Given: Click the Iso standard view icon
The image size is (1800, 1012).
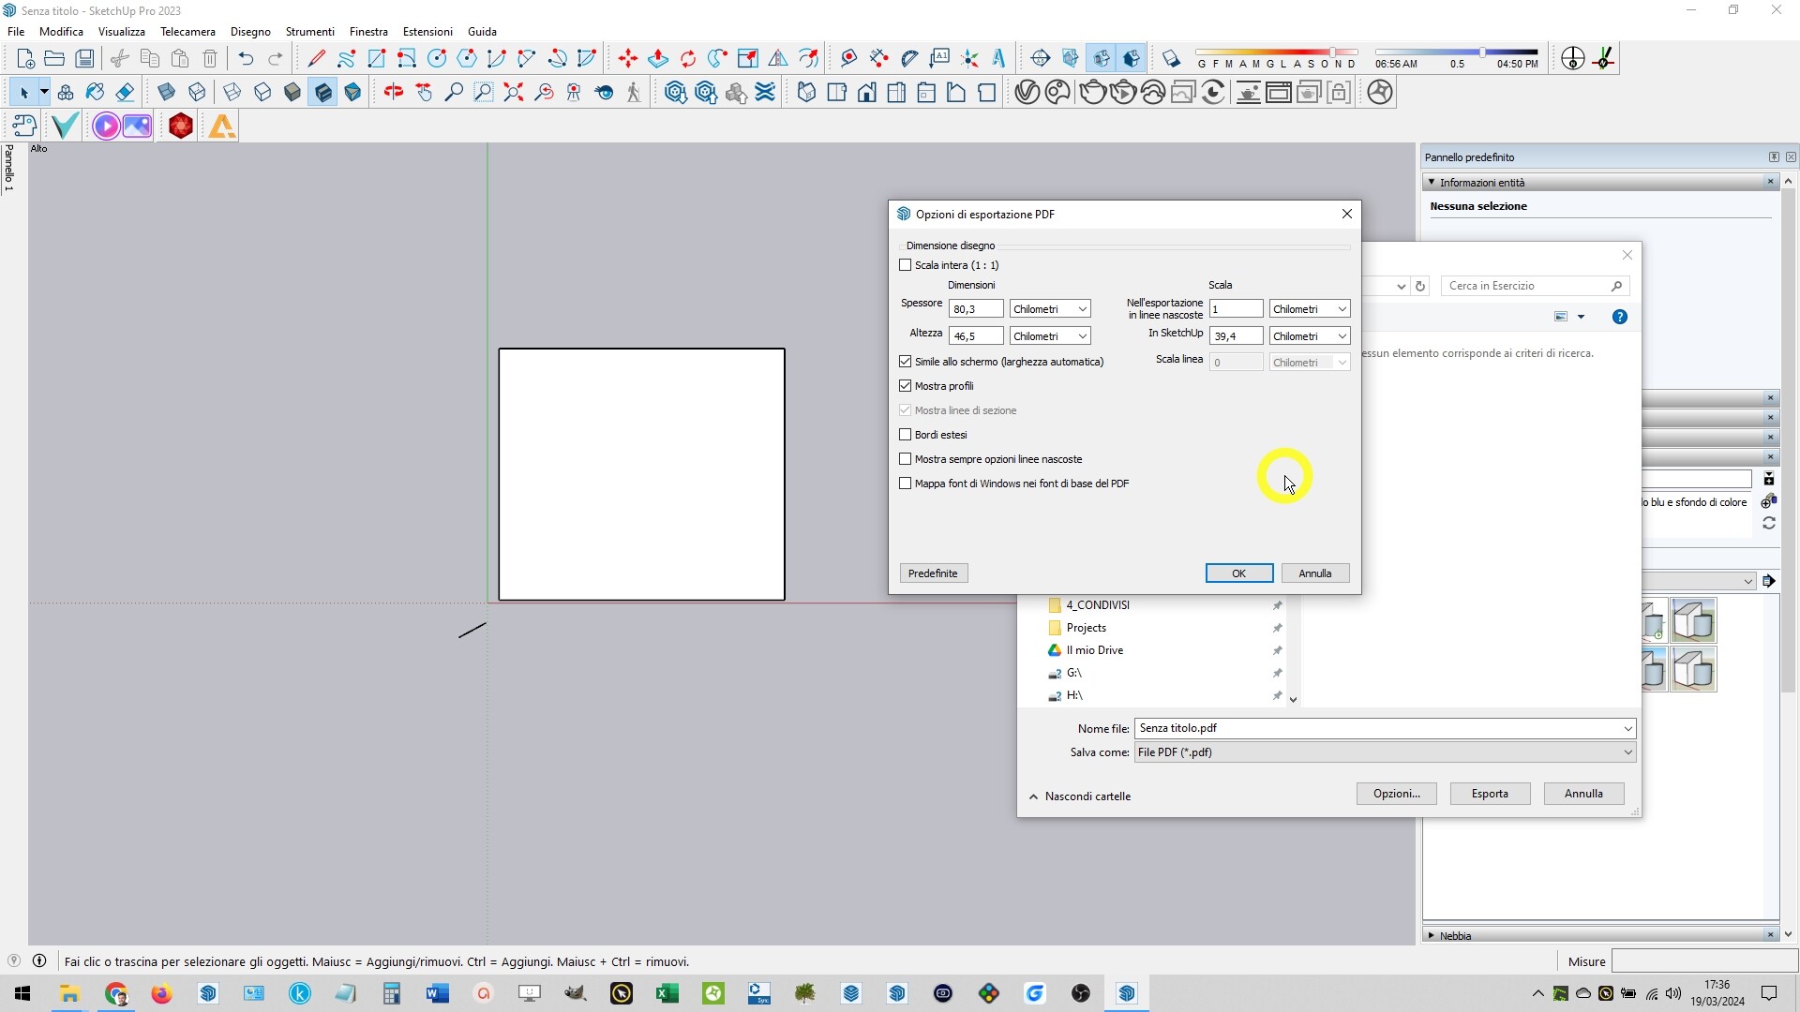Looking at the screenshot, I should [x=806, y=92].
